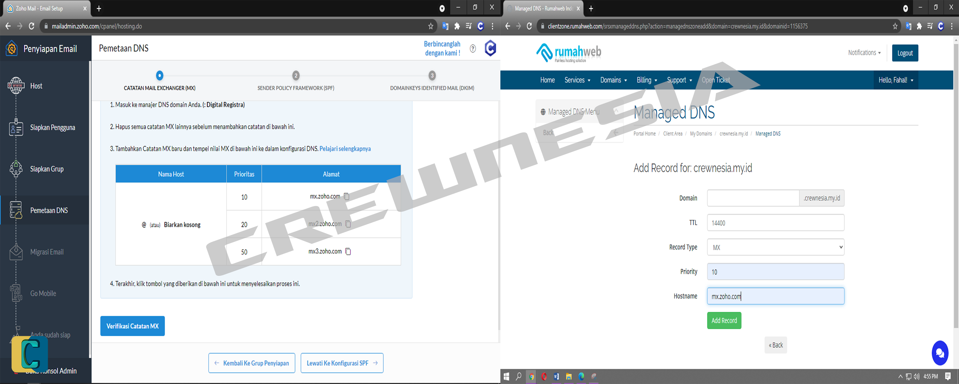This screenshot has height=384, width=959.
Task: Open Windows notification center
Action: point(948,376)
